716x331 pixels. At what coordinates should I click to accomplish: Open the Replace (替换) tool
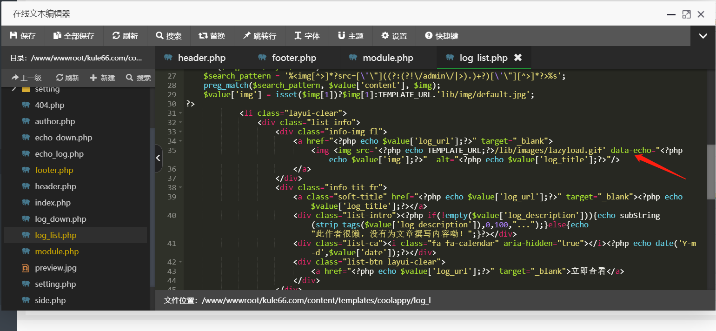[212, 36]
